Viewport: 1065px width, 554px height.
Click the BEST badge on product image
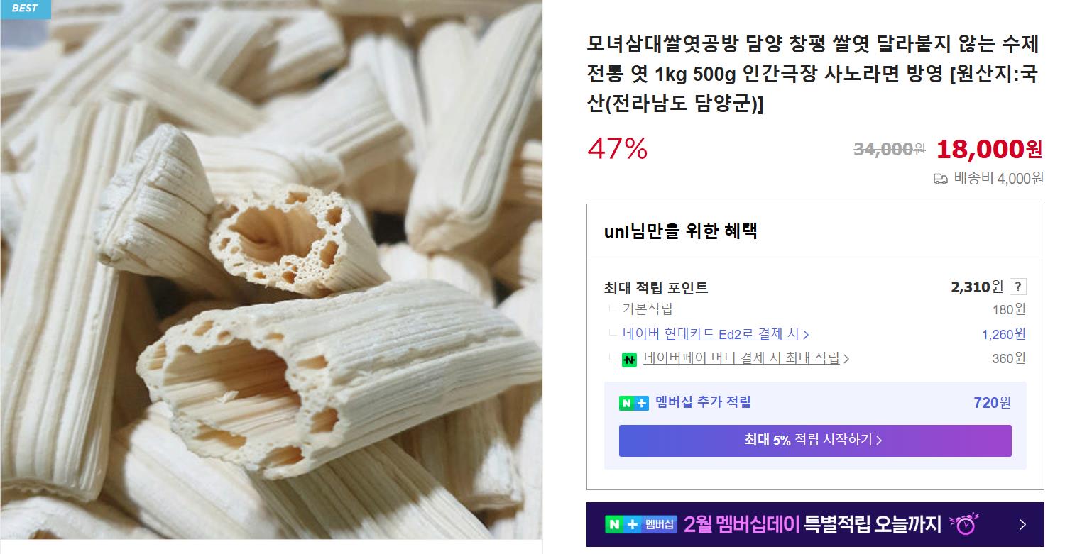[26, 9]
